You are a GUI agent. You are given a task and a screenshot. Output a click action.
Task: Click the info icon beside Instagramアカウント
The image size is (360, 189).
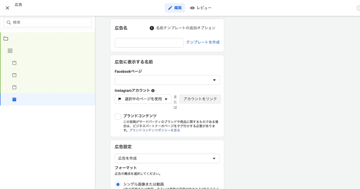coord(153,91)
